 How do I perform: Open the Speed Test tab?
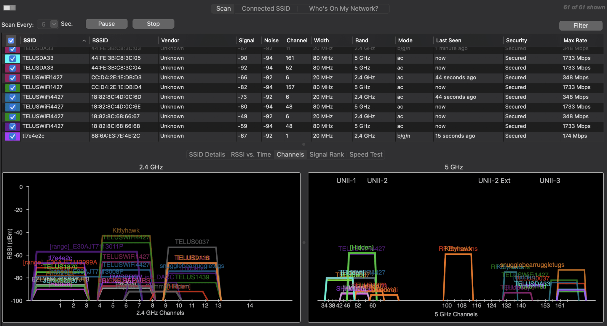366,154
